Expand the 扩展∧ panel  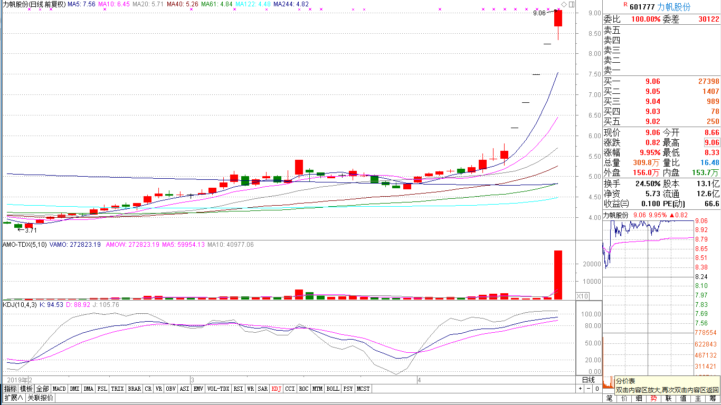click(x=13, y=398)
